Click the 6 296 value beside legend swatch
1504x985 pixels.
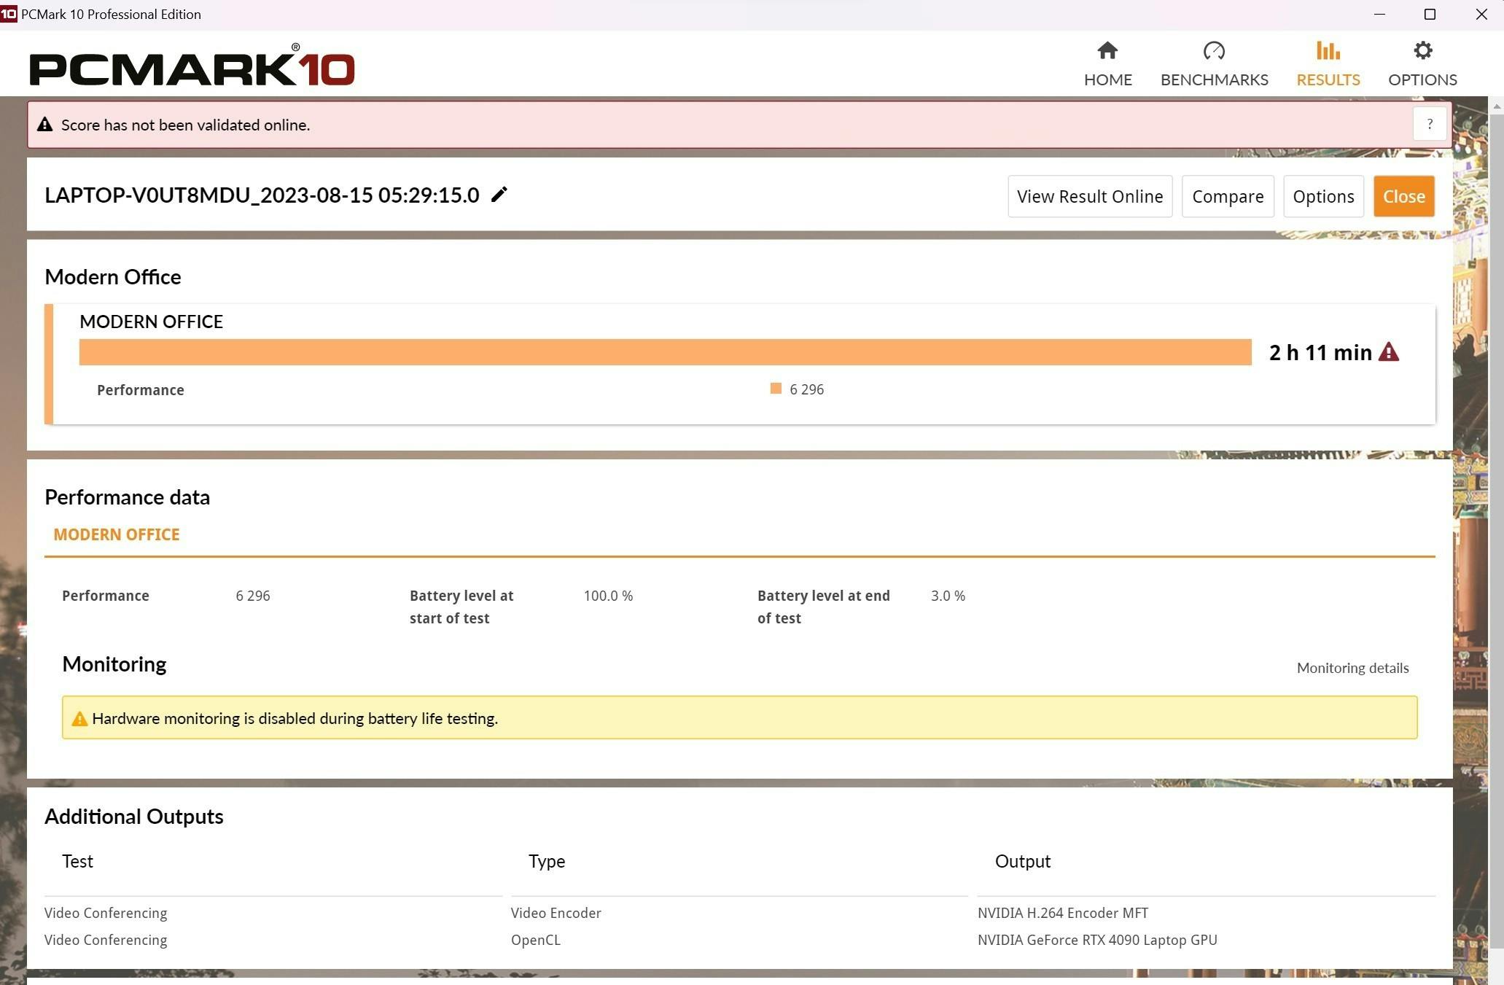click(x=806, y=389)
